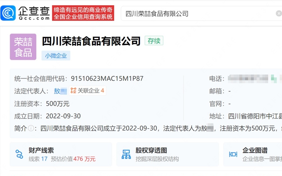This screenshot has height=176, width=282.
Task: Click the Qcc magnifier logo icon
Action: pos(8,13)
